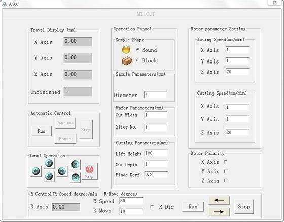
Task: Click the R Control left arrow button
Action: 219,200
